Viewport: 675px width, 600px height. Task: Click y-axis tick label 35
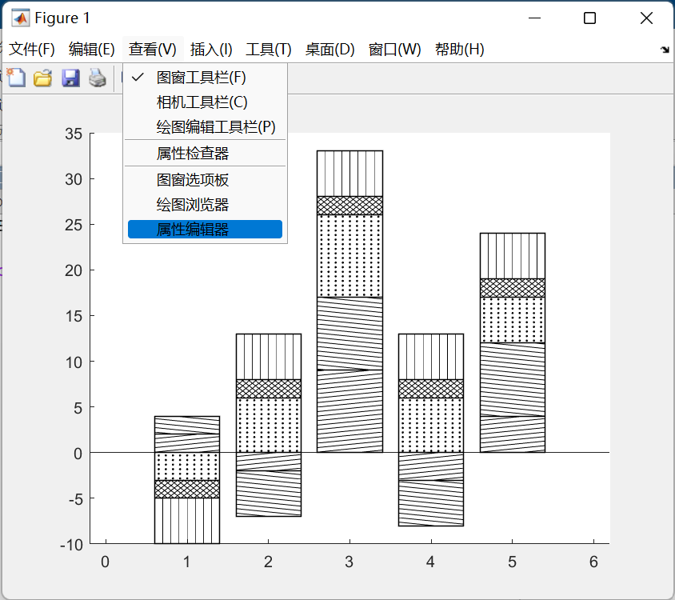(x=74, y=134)
